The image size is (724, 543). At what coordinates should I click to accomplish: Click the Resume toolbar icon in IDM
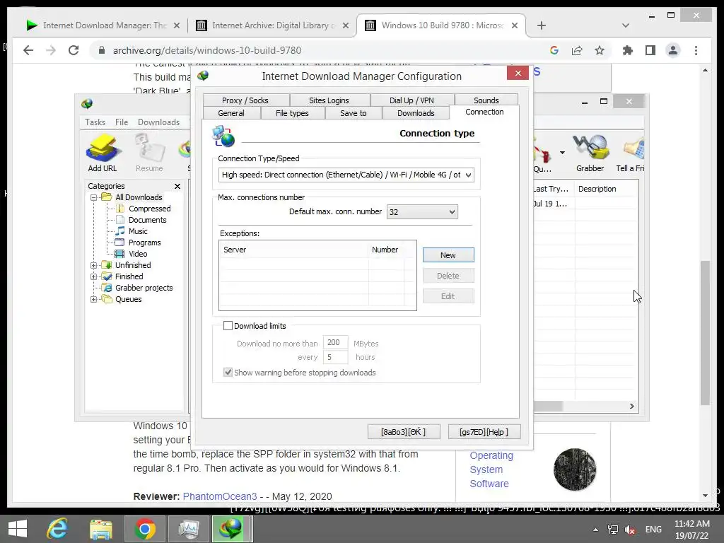[x=149, y=153]
